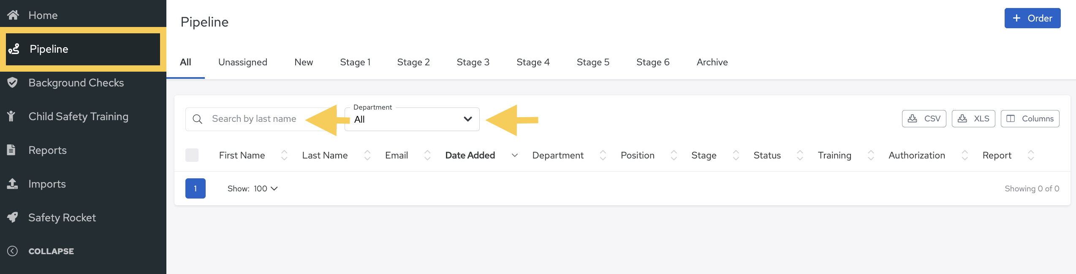Click the search magnifier icon

tap(197, 119)
